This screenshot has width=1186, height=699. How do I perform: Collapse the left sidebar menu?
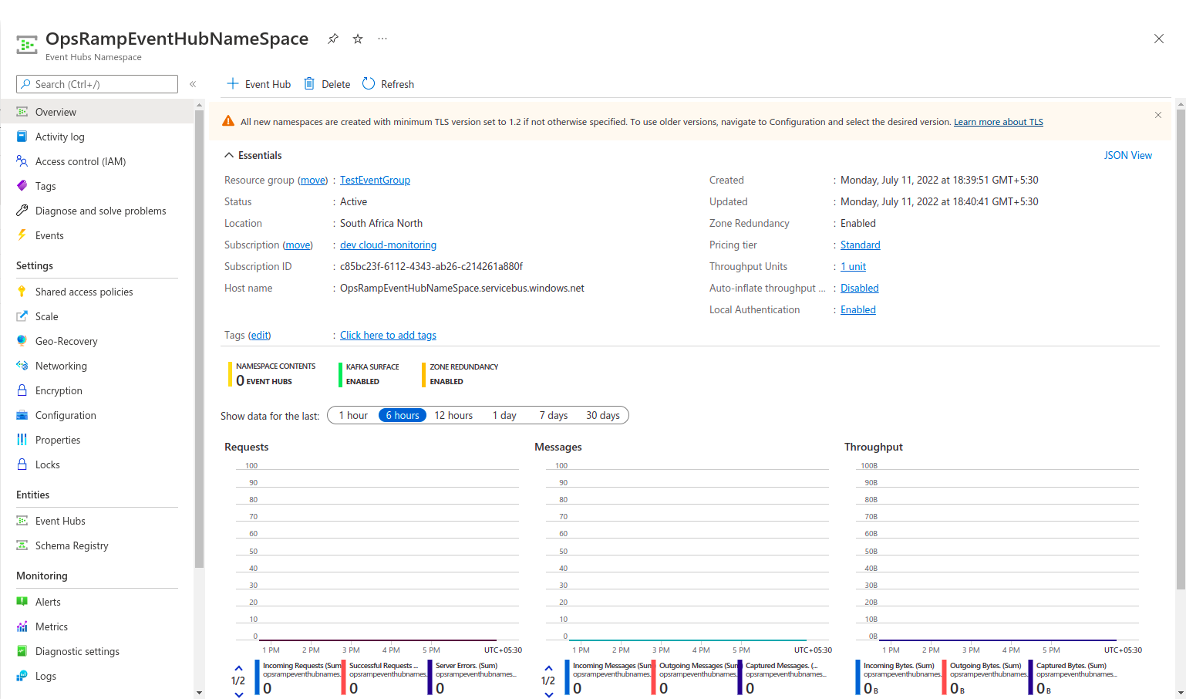pyautogui.click(x=193, y=84)
